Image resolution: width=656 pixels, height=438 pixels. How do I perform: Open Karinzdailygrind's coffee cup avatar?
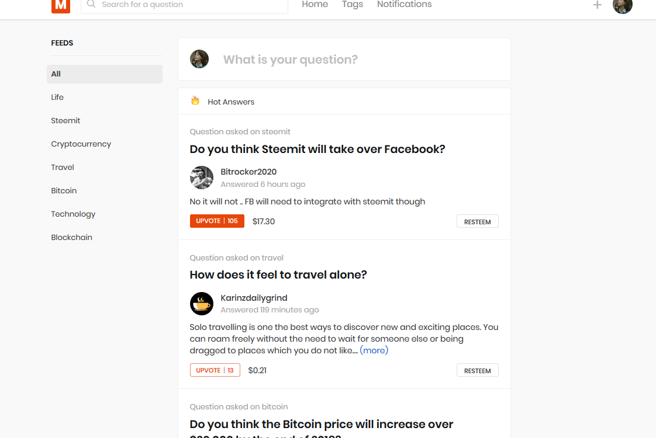click(x=202, y=304)
